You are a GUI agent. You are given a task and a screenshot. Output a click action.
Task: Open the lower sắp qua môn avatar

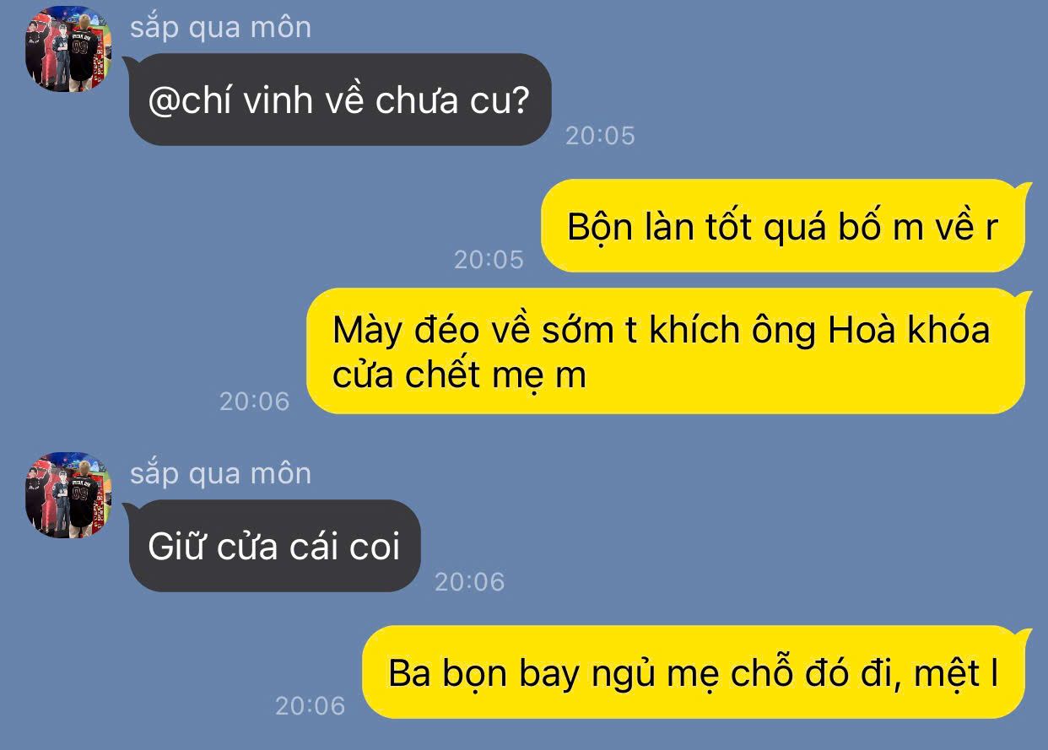pyautogui.click(x=68, y=495)
